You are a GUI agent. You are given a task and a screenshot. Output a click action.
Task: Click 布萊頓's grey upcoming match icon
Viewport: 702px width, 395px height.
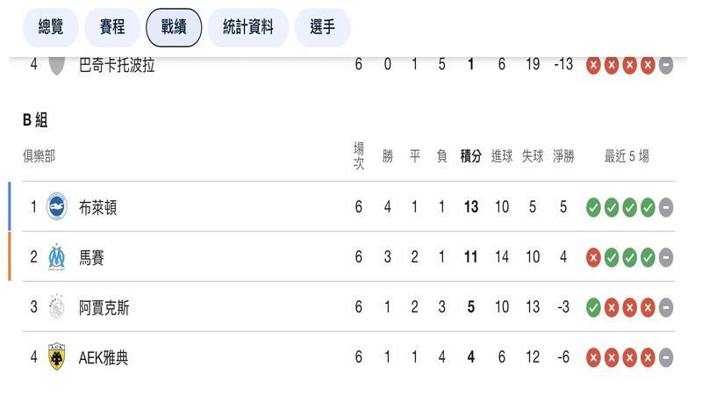(x=666, y=207)
